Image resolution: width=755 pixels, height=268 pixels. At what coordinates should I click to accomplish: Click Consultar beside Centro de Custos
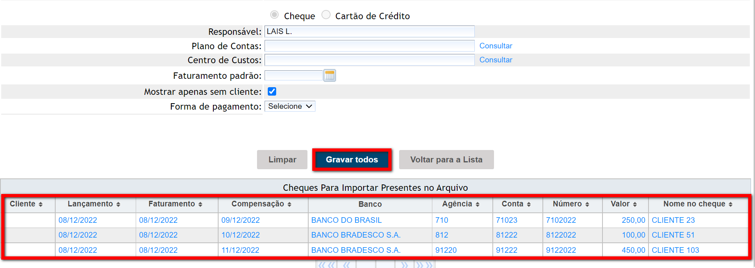[x=496, y=60]
